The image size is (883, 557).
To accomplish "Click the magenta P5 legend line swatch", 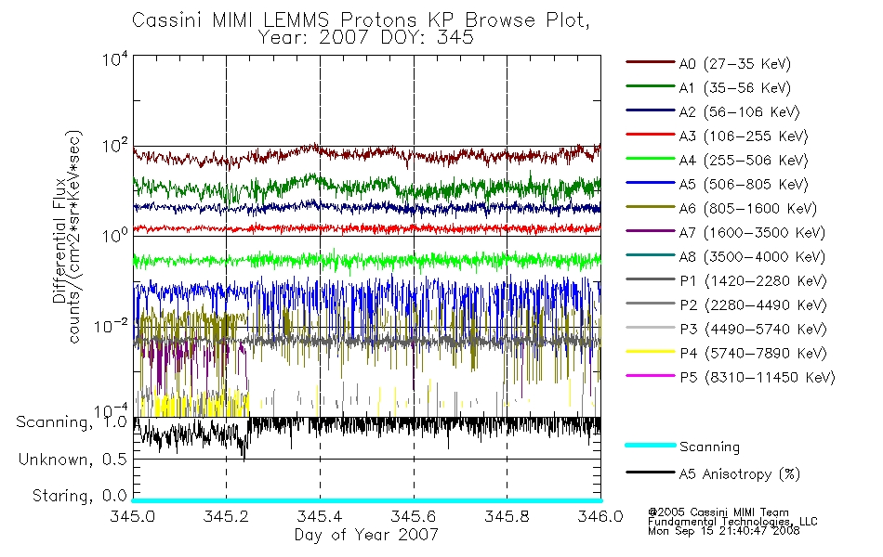I will (x=651, y=375).
